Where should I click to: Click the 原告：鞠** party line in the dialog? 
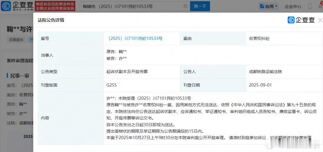(116, 52)
